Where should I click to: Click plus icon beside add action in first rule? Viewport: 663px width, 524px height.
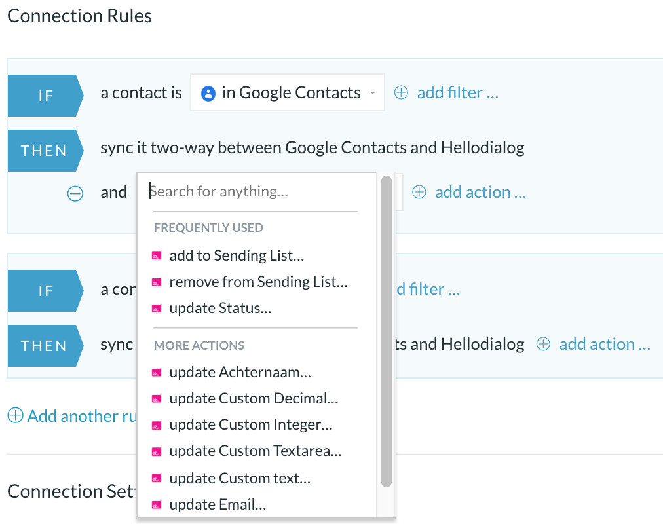coord(419,193)
